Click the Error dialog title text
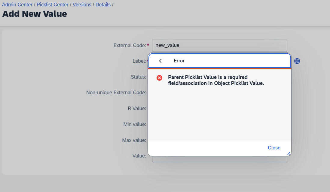The image size is (330, 192). pos(179,61)
